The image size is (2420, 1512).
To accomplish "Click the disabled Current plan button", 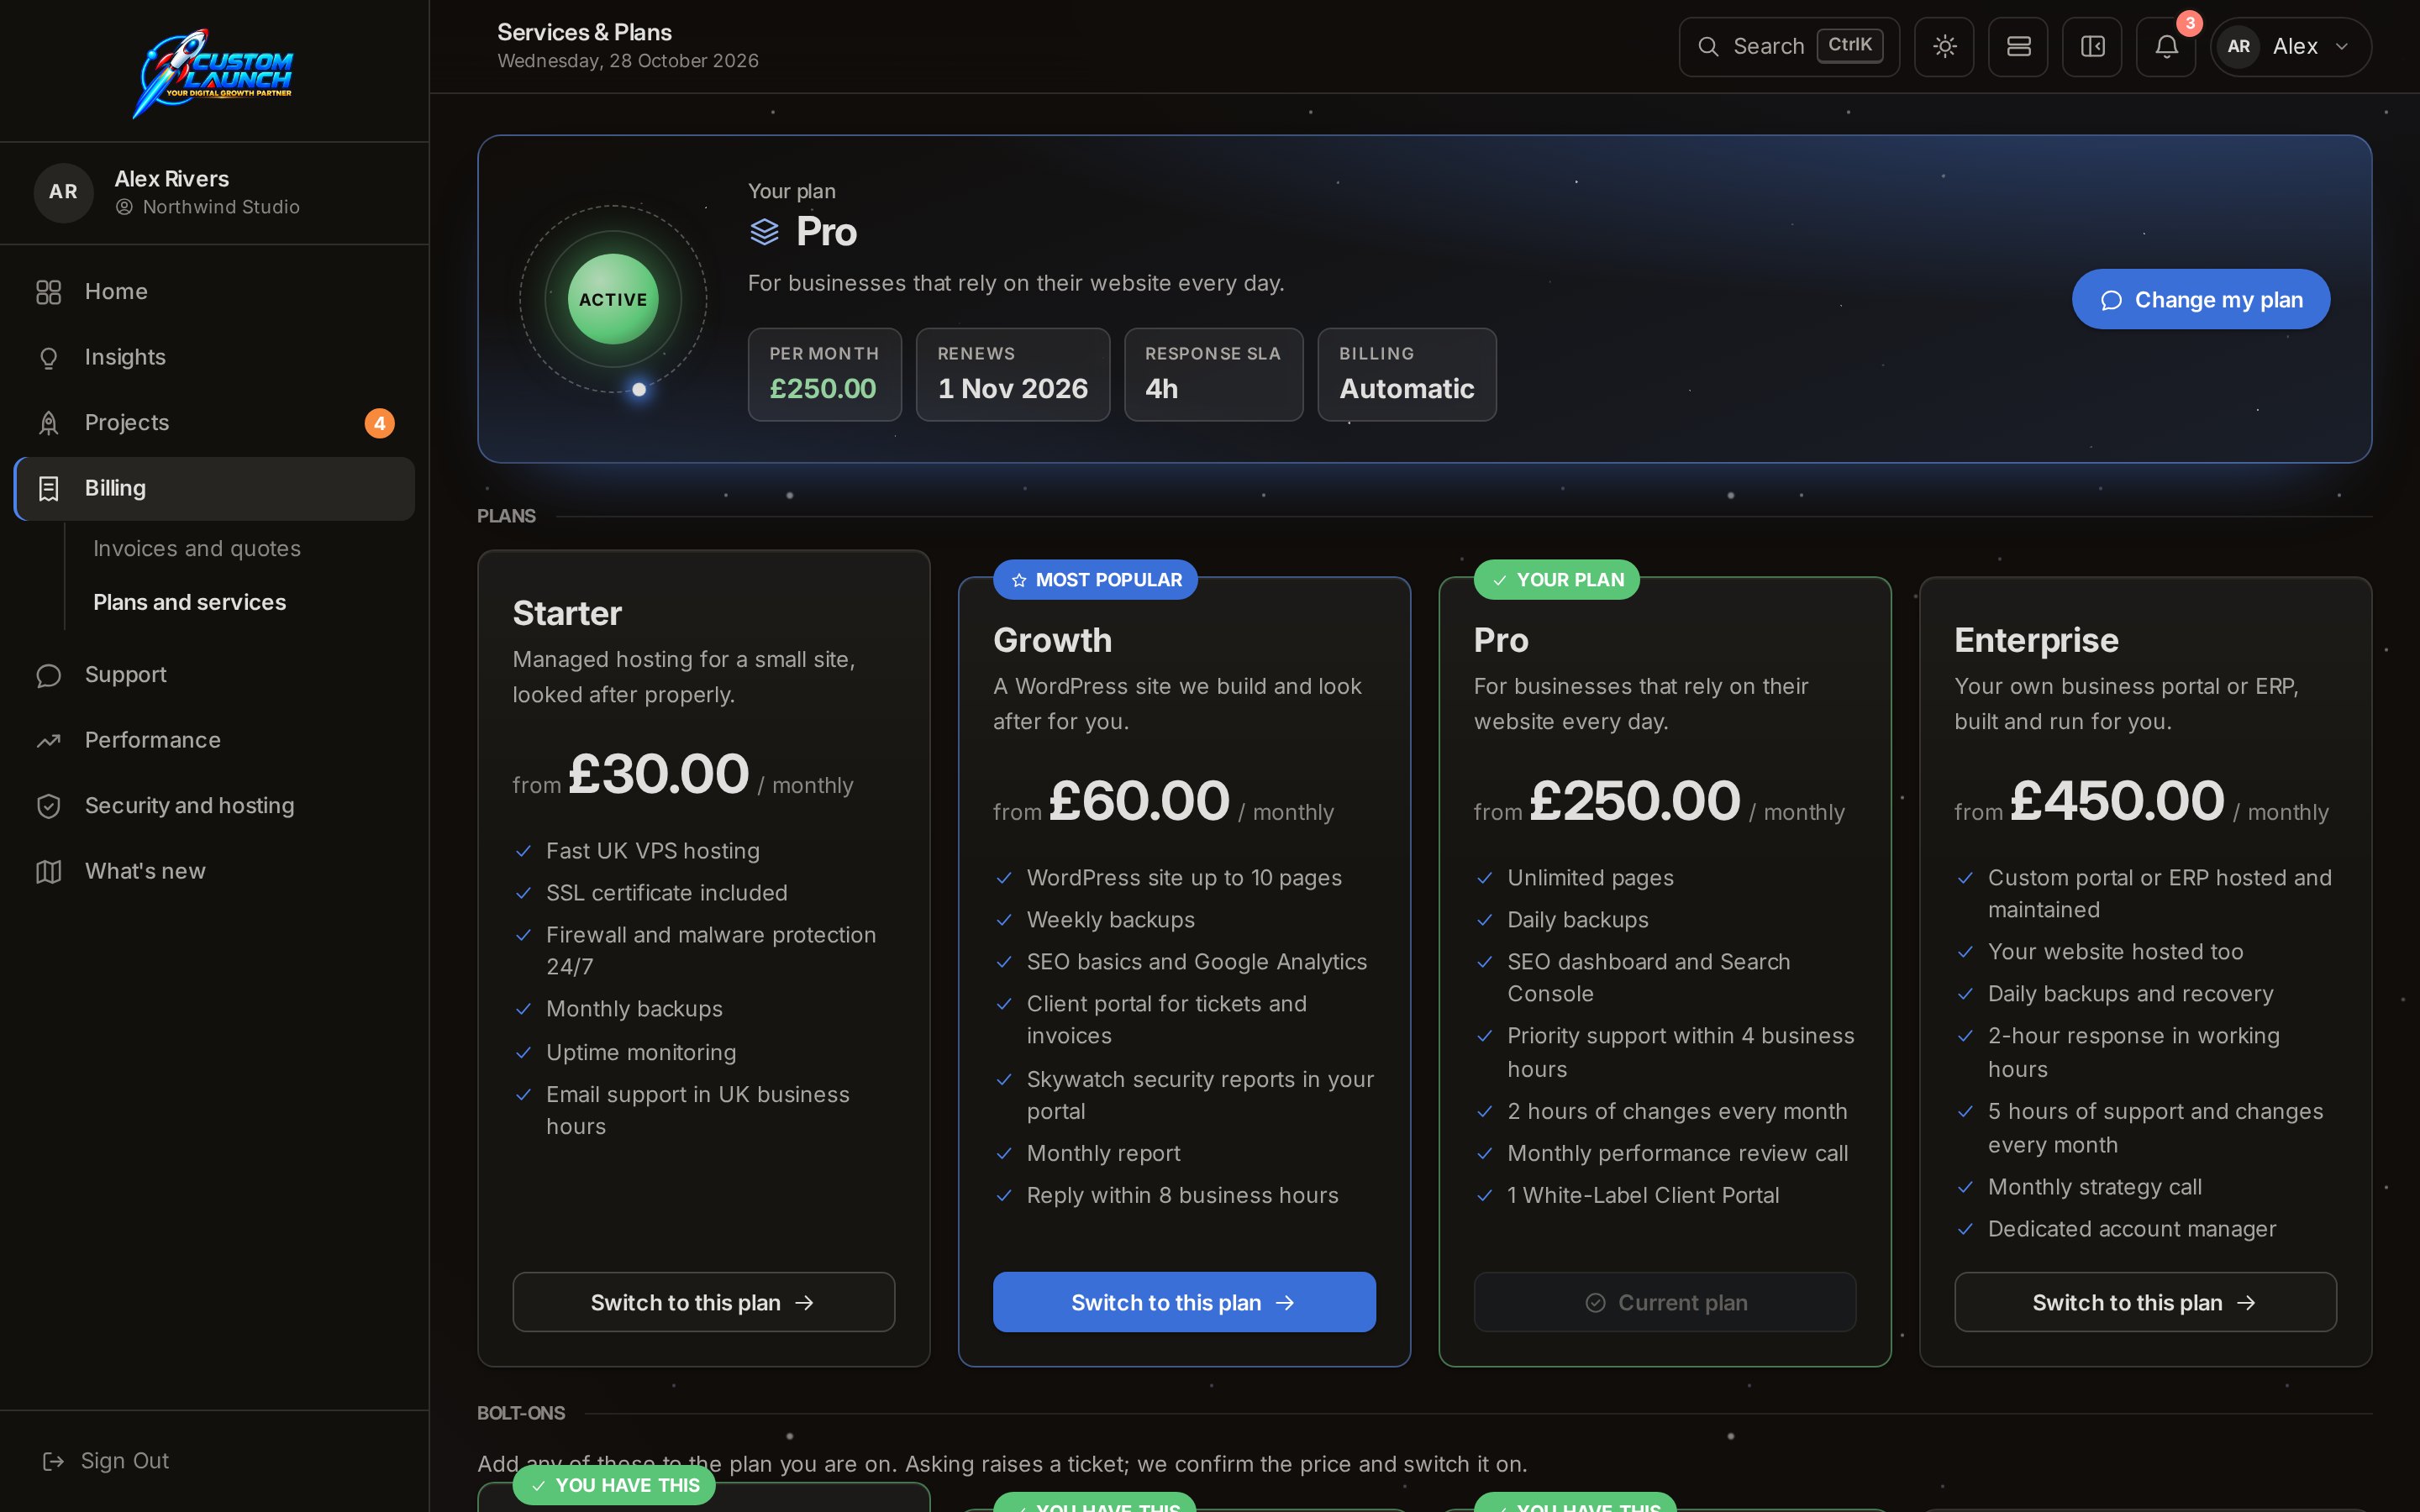I will pyautogui.click(x=1665, y=1302).
